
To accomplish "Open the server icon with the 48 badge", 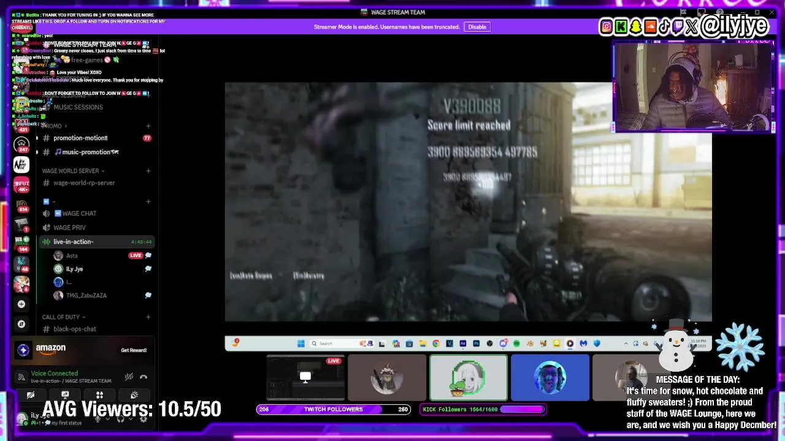I will pos(21,264).
